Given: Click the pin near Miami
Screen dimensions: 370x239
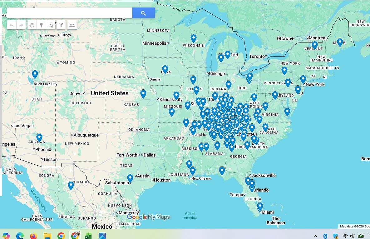Looking at the screenshot, I should (260, 206).
